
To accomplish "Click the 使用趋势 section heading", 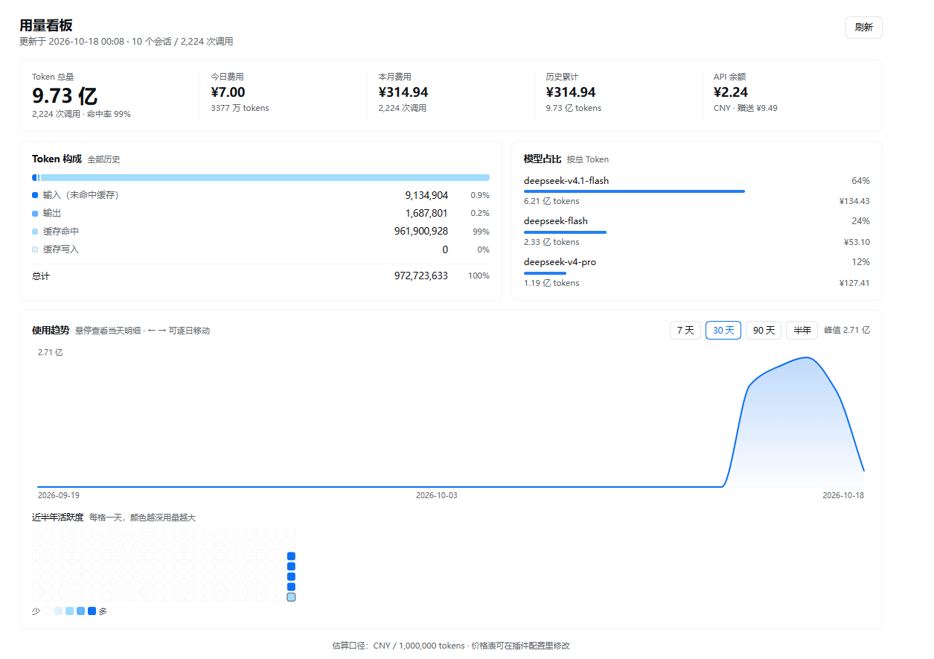I will coord(51,330).
